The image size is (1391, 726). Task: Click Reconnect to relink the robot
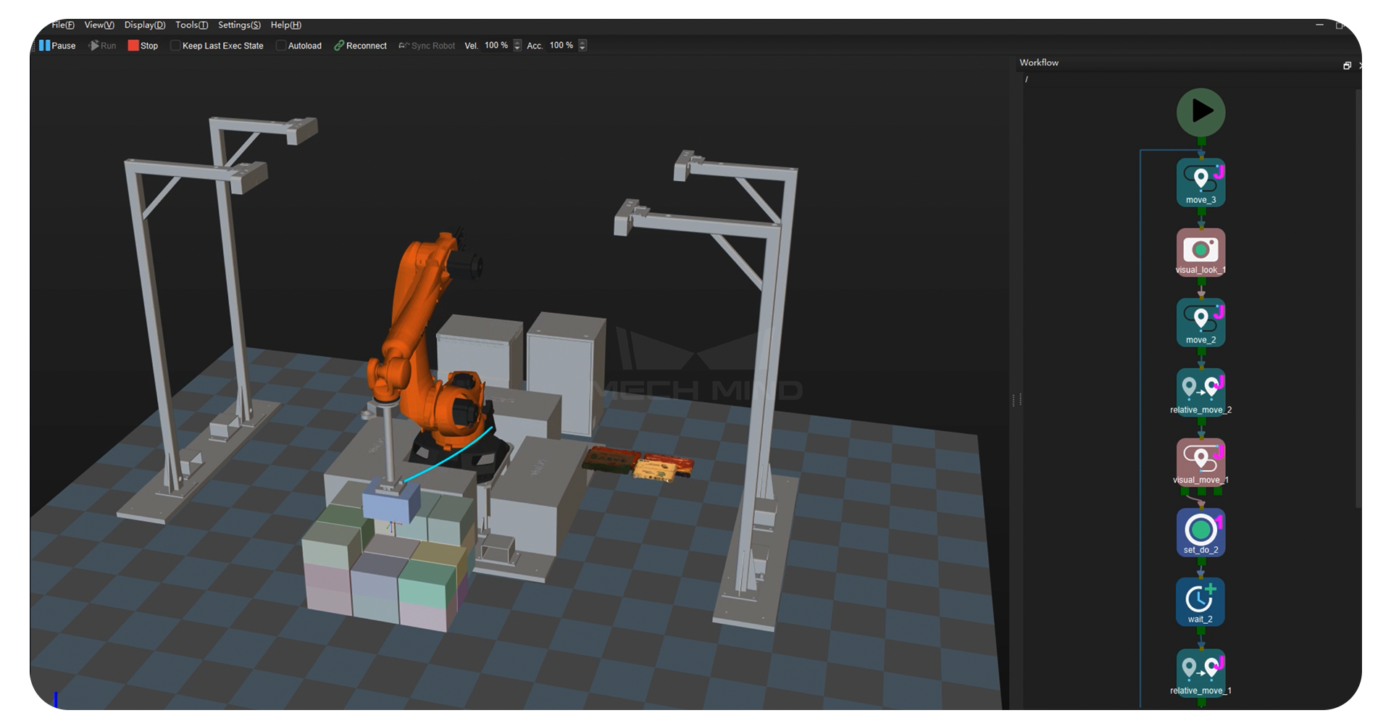(x=360, y=45)
